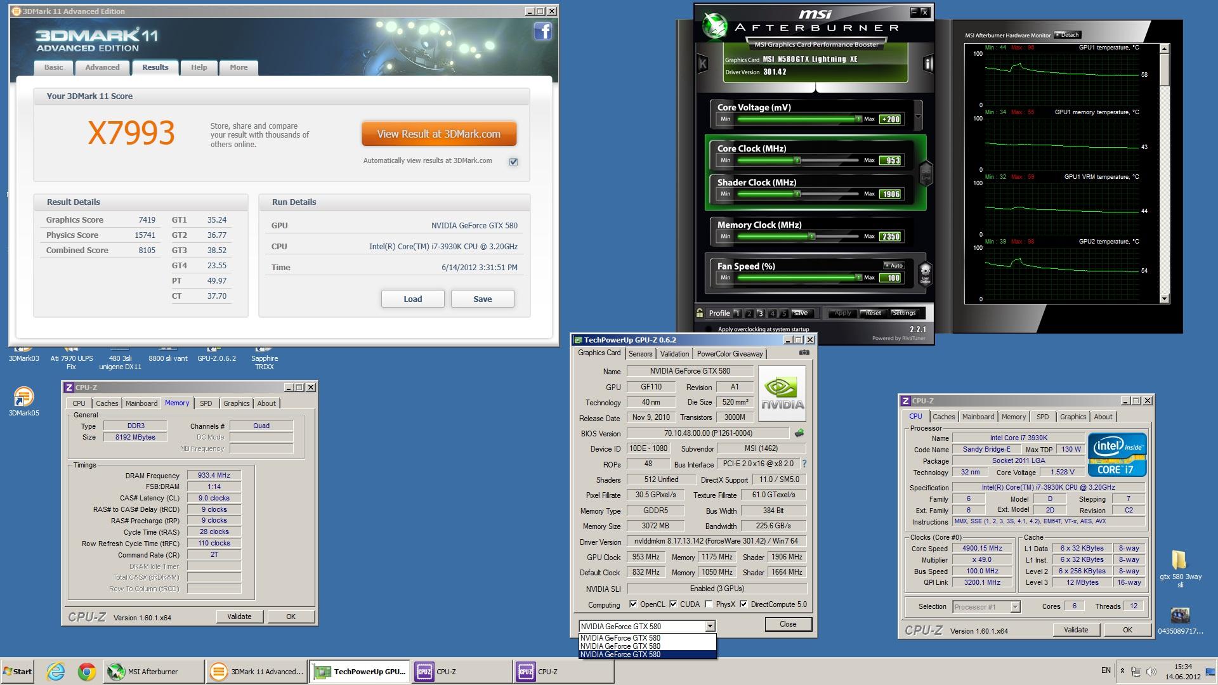The image size is (1218, 685).
Task: Click the Bus Interface question mark in GPU-Z
Action: pyautogui.click(x=804, y=464)
